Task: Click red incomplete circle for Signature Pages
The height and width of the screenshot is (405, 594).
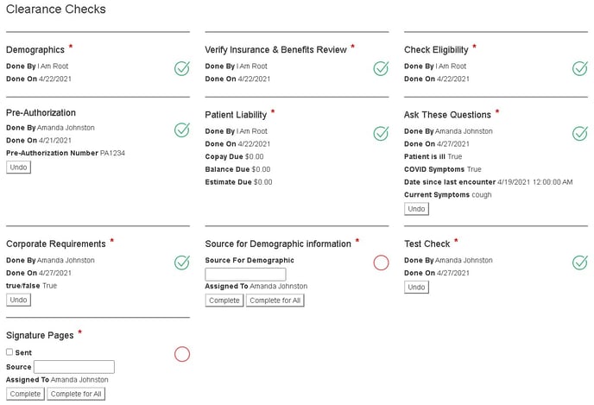Action: (x=181, y=354)
